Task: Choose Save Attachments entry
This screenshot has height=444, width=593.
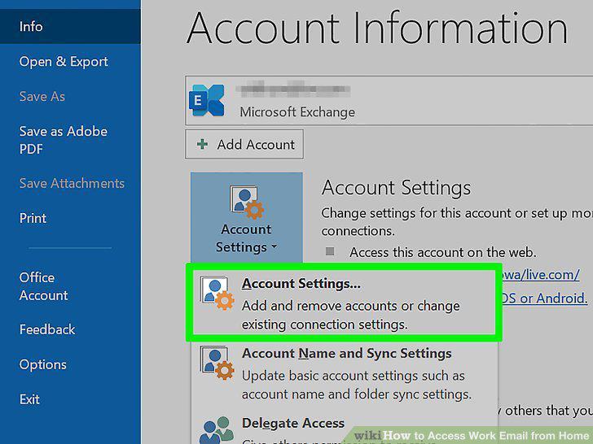Action: point(72,183)
